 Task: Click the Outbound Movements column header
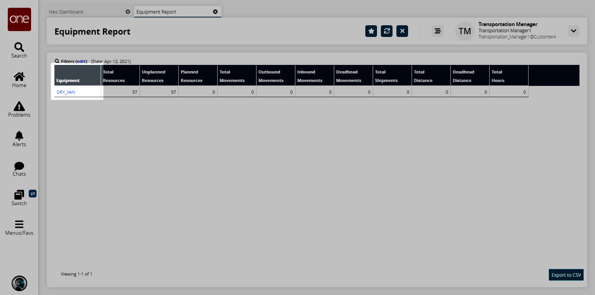[276, 75]
